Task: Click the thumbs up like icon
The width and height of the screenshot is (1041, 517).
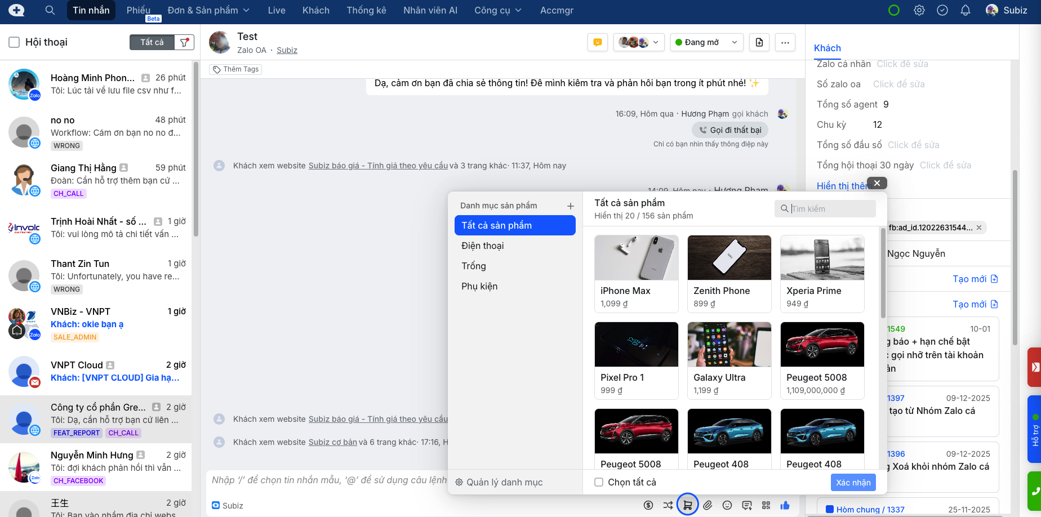Action: pos(785,505)
